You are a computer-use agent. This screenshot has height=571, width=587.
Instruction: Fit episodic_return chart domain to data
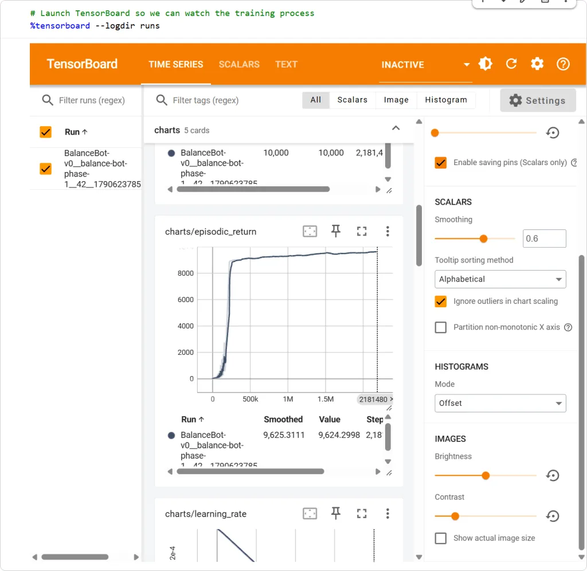coord(310,232)
